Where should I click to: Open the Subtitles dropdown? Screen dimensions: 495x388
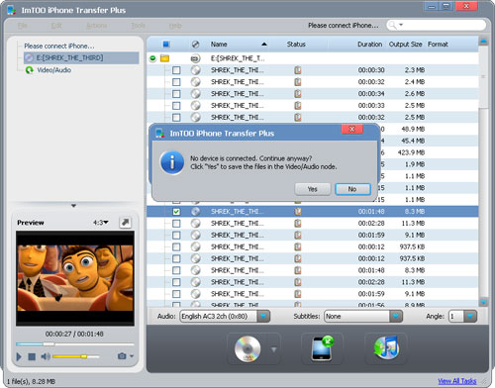[x=396, y=317]
